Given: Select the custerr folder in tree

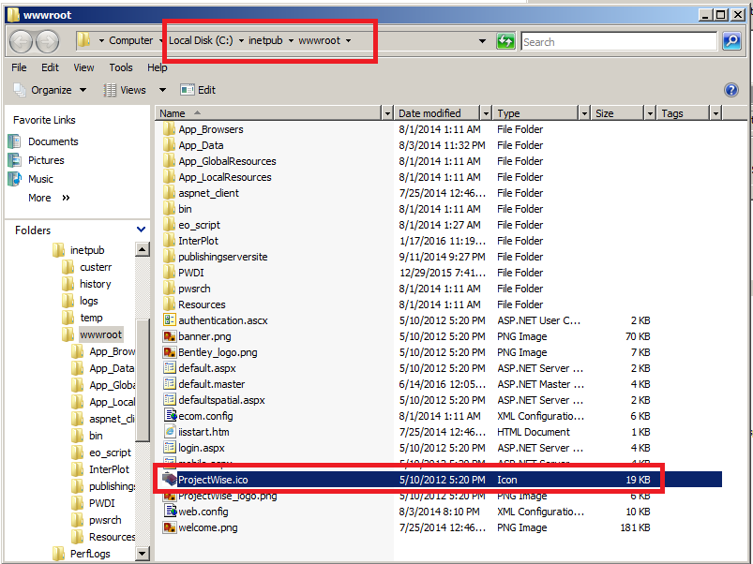Looking at the screenshot, I should [x=96, y=267].
